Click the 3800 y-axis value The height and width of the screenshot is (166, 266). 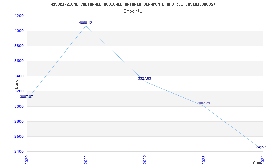18,46
